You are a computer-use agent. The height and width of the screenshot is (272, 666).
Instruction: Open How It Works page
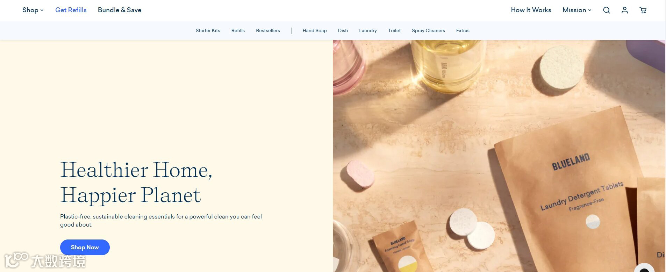pos(531,10)
